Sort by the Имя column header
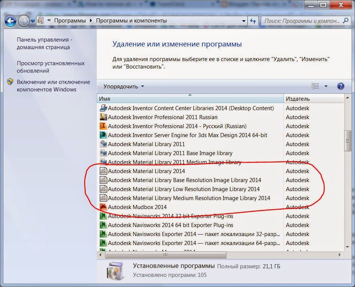Screen dimensions: 355x287 [190, 99]
